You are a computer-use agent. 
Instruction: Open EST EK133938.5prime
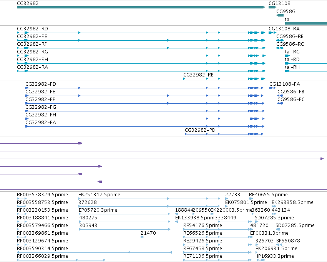click(x=196, y=218)
